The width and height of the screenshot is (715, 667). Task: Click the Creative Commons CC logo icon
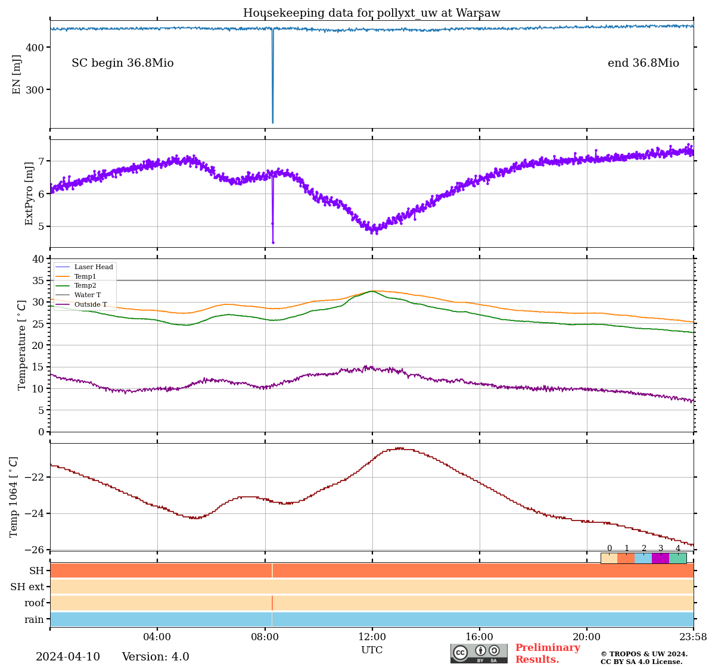click(x=461, y=652)
